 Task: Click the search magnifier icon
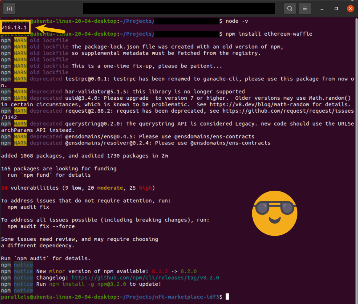[290, 8]
